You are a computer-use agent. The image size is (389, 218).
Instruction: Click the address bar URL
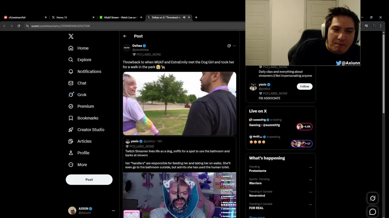click(x=60, y=26)
